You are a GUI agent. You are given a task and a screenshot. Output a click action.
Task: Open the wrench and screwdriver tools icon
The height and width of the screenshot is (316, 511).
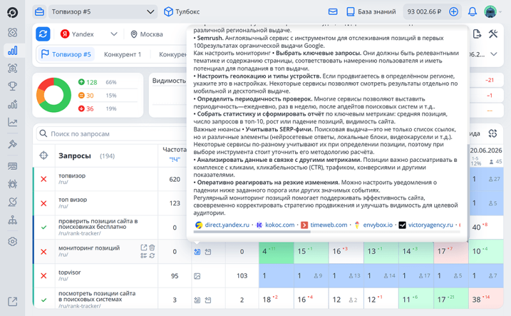493,34
